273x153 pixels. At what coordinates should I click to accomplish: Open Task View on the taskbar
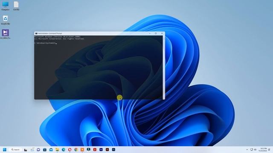click(26, 150)
